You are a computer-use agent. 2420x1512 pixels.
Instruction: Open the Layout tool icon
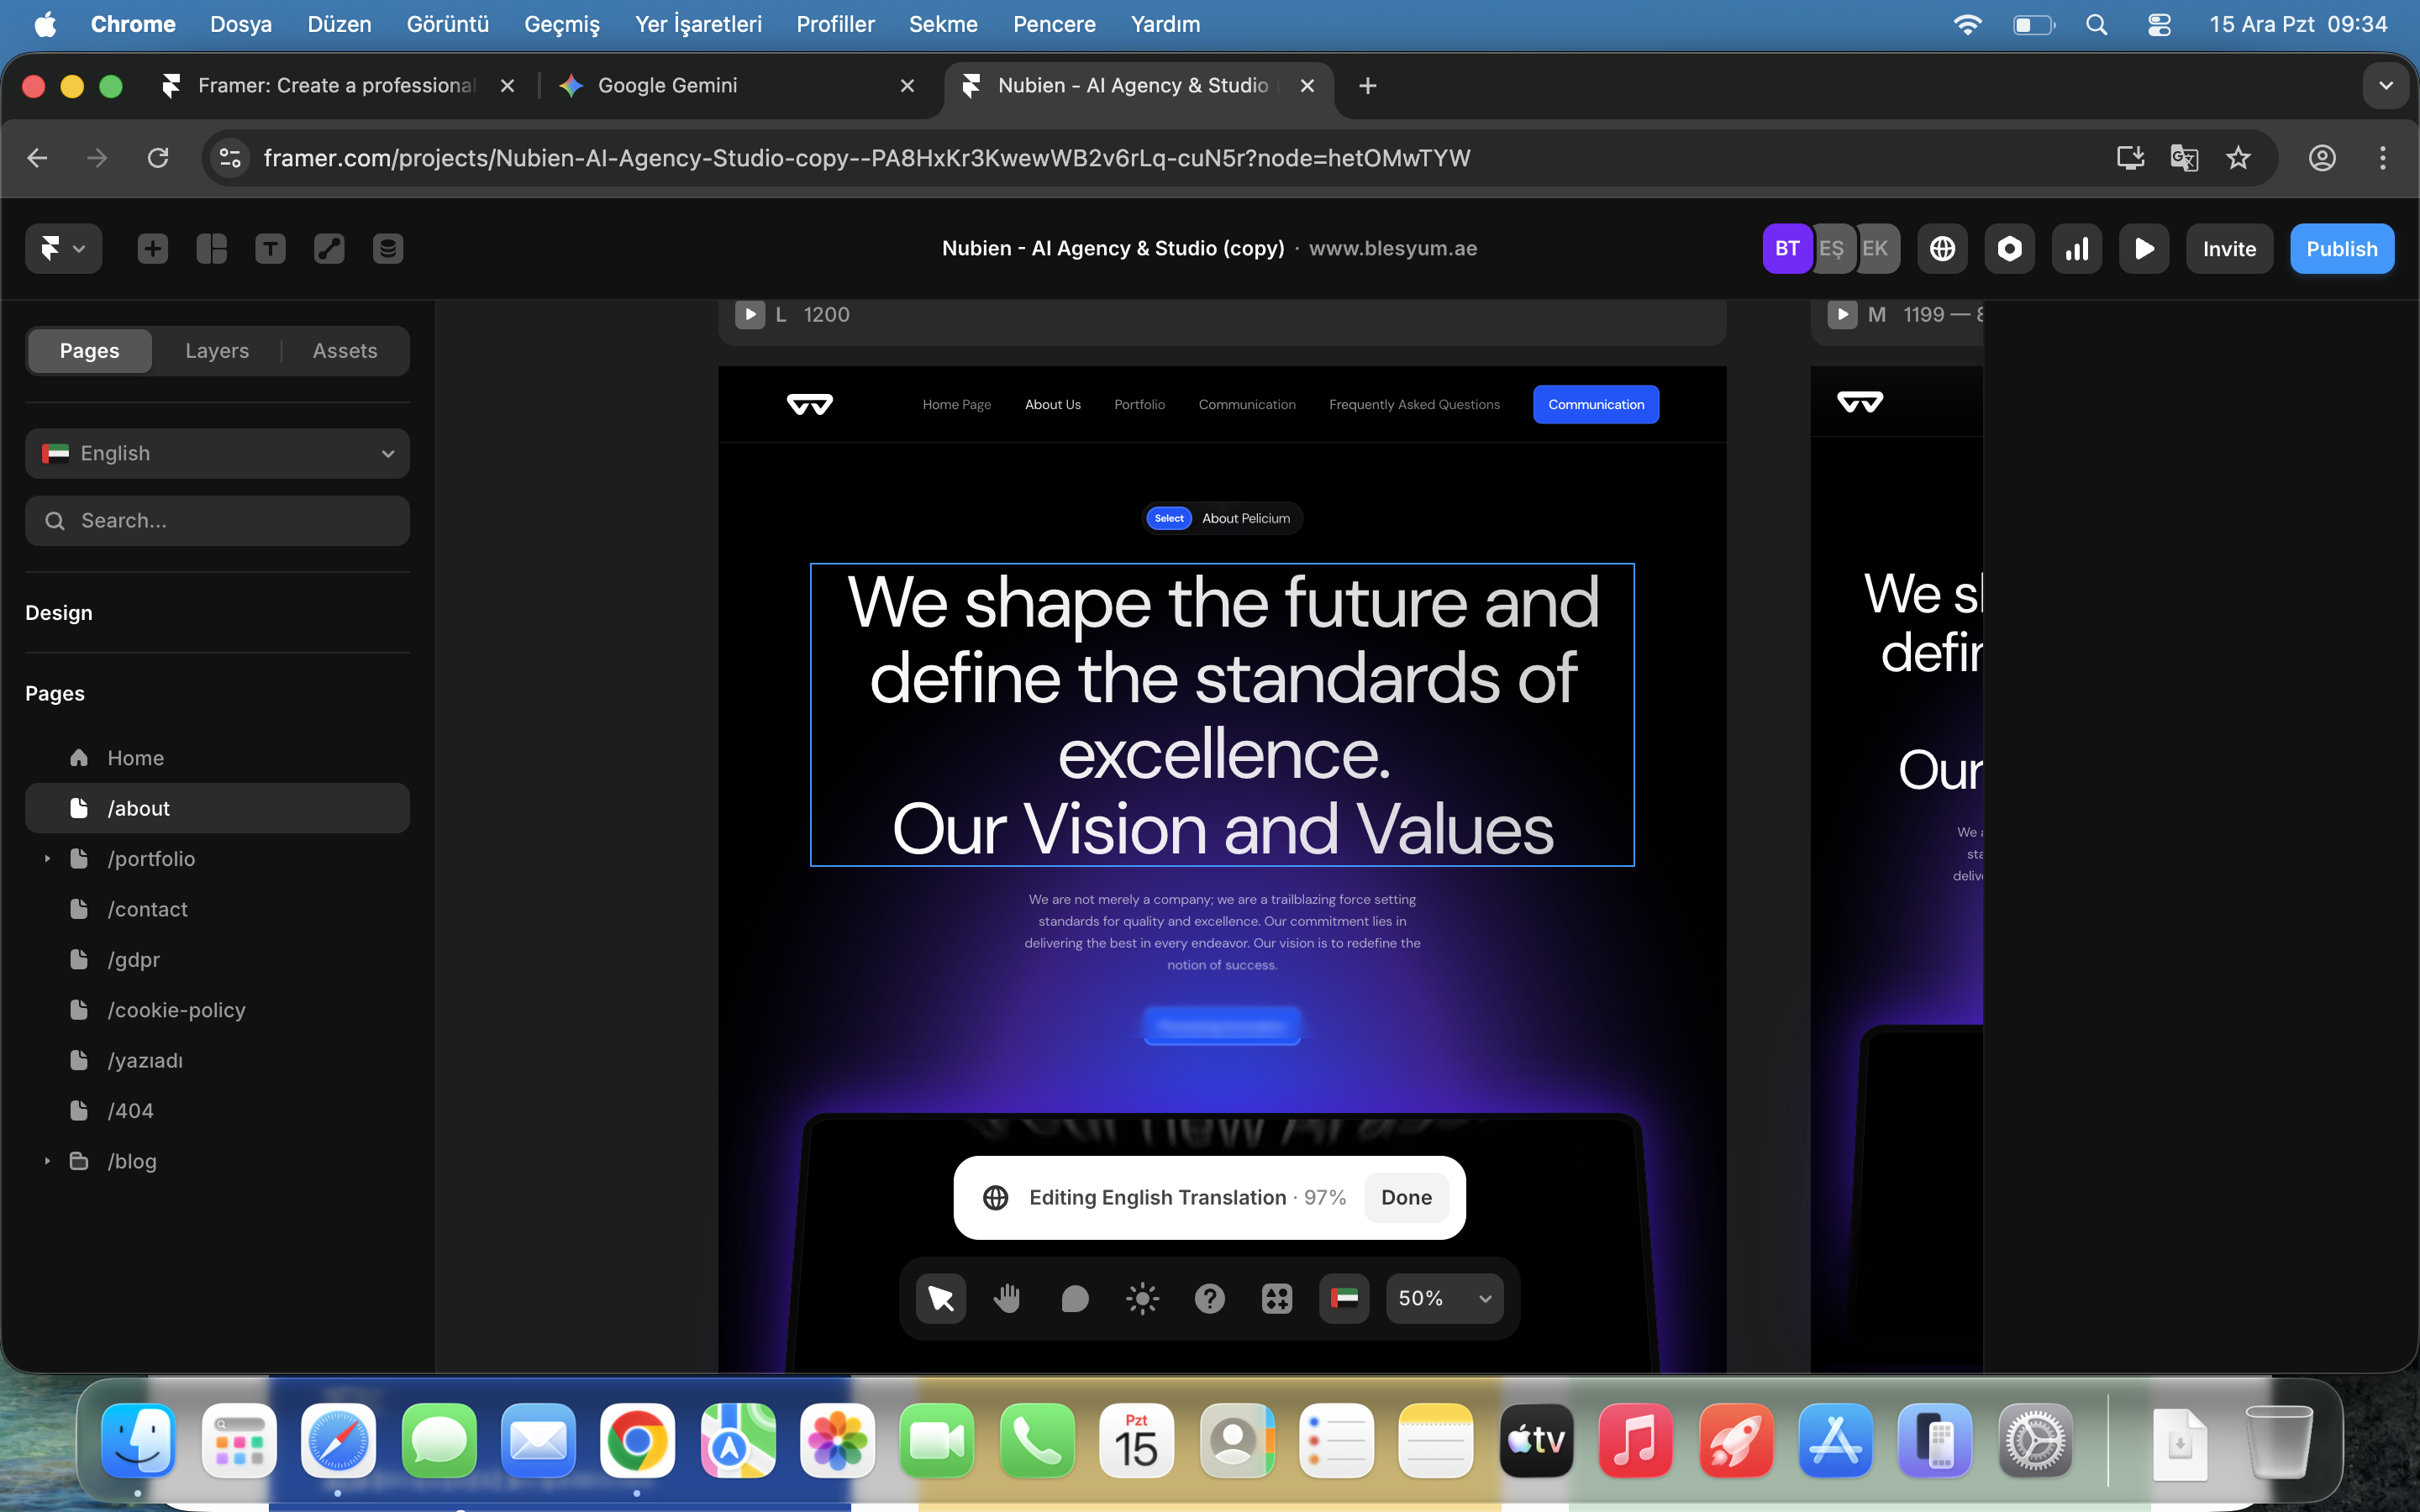(x=211, y=249)
